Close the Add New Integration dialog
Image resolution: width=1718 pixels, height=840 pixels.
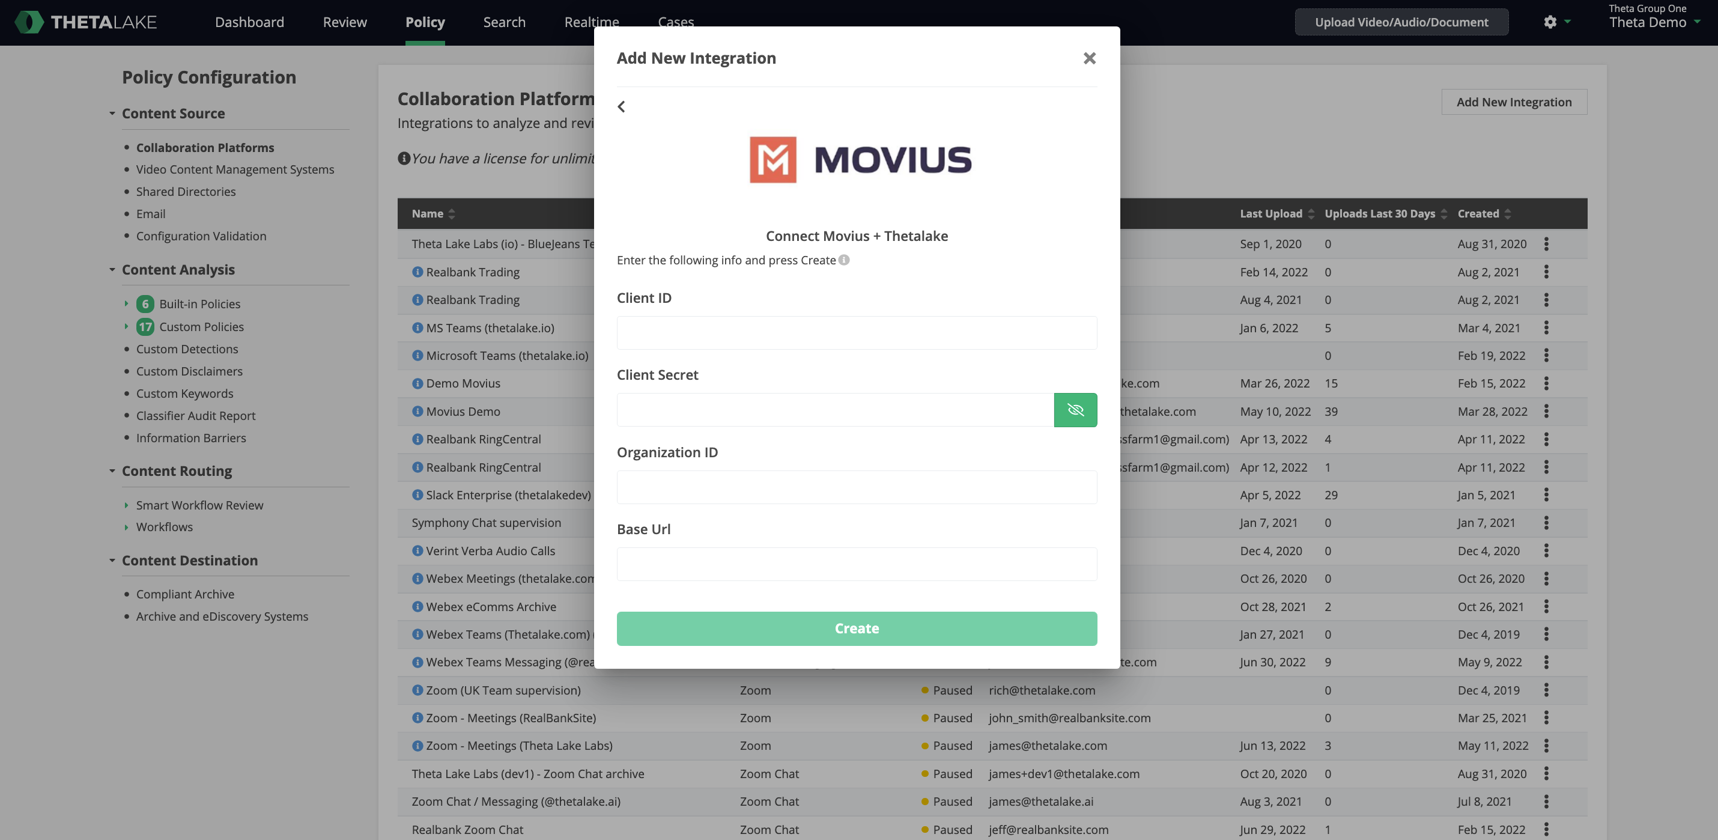coord(1089,59)
